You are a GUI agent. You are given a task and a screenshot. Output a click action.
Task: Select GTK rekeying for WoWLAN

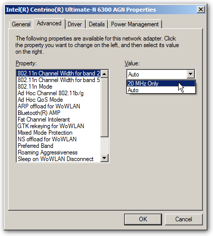(59, 126)
